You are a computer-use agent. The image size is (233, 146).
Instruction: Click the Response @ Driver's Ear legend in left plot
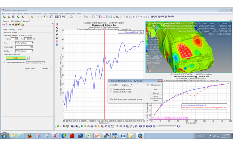point(131,32)
